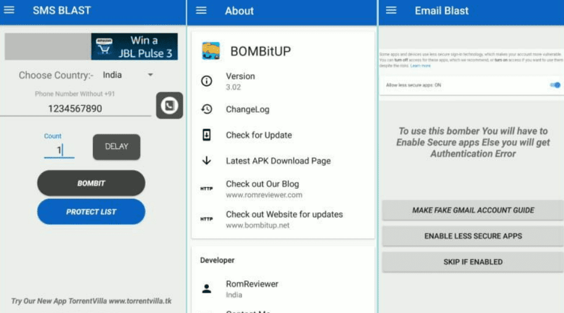
Task: Tap the Win a JBL Pulse 3 ad banner
Action: 134,46
